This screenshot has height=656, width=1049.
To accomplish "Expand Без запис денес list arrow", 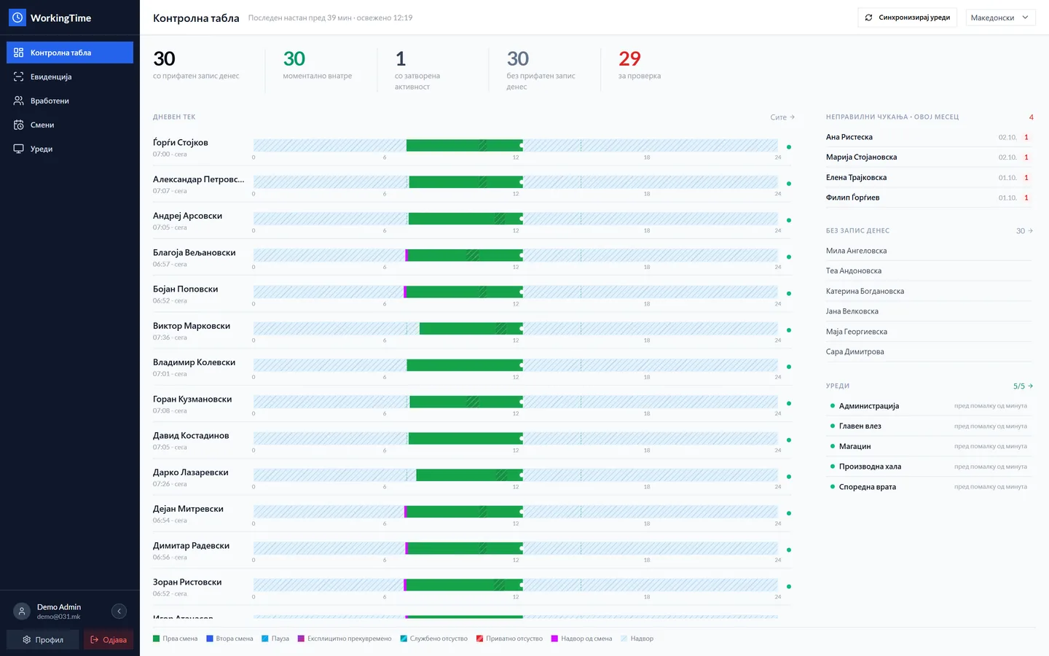I will pyautogui.click(x=1031, y=231).
